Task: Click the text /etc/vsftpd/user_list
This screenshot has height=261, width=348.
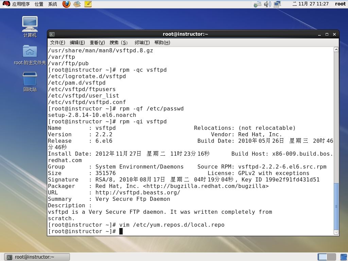Action: pos(84,95)
